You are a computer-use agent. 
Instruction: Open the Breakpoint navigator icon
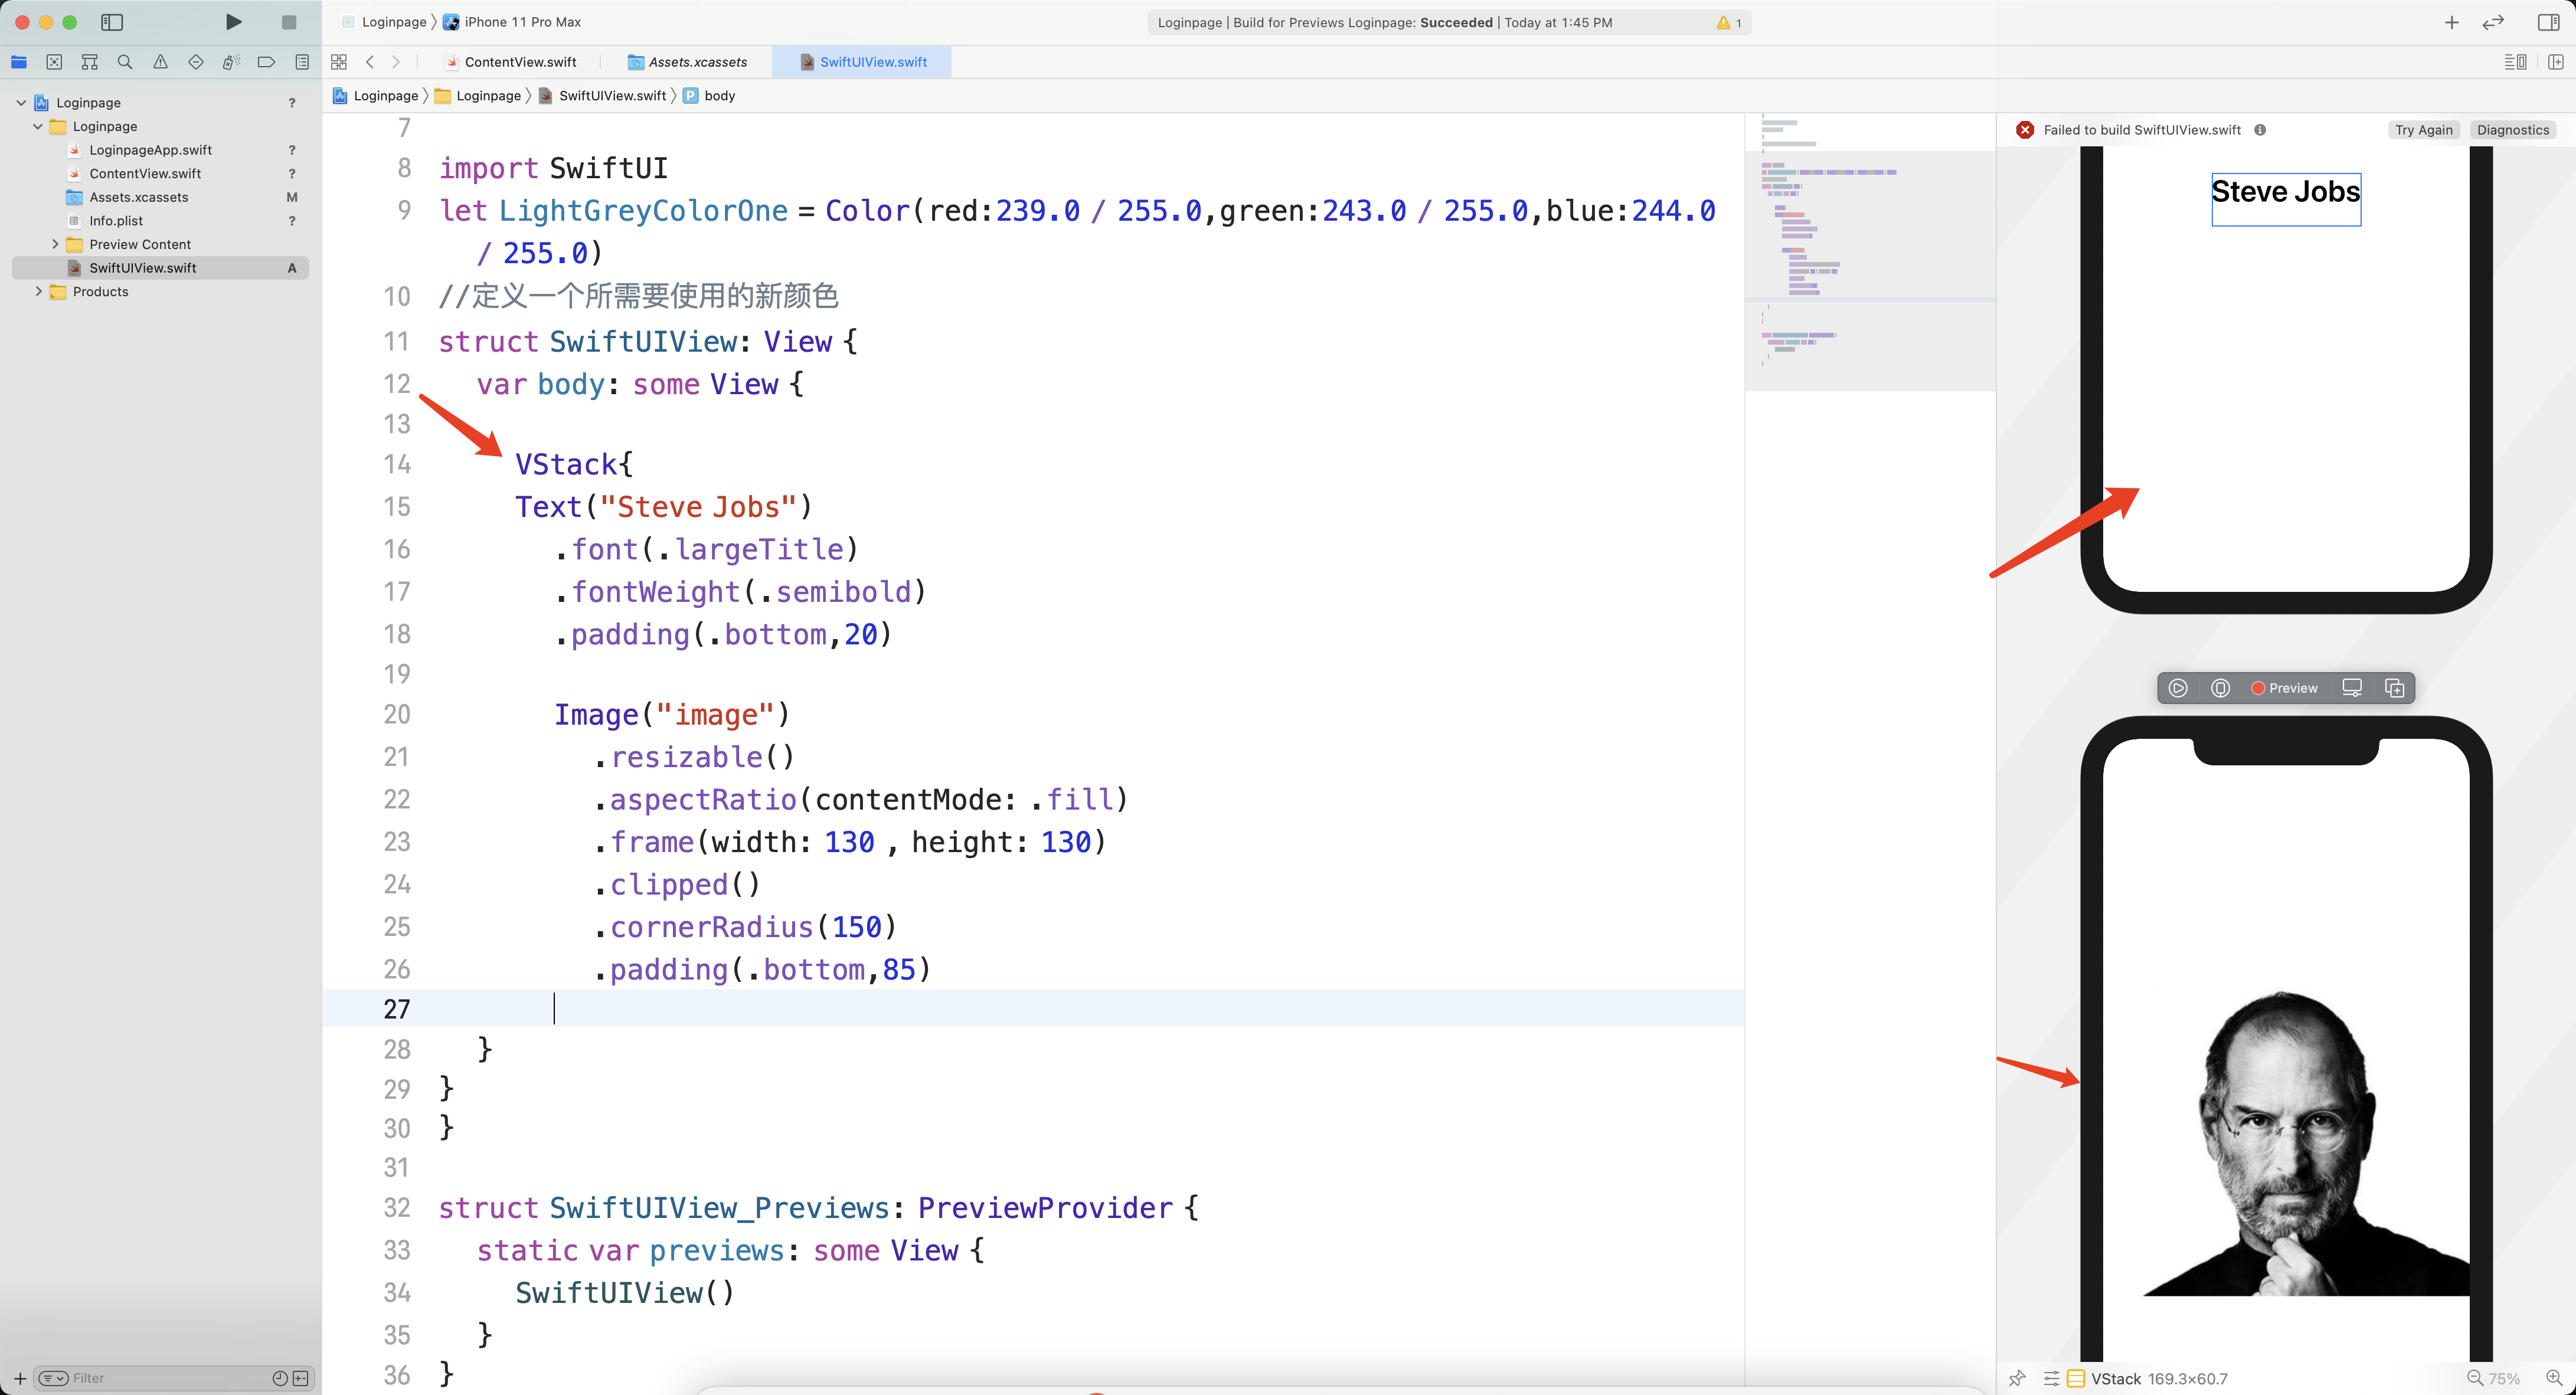coord(266,62)
